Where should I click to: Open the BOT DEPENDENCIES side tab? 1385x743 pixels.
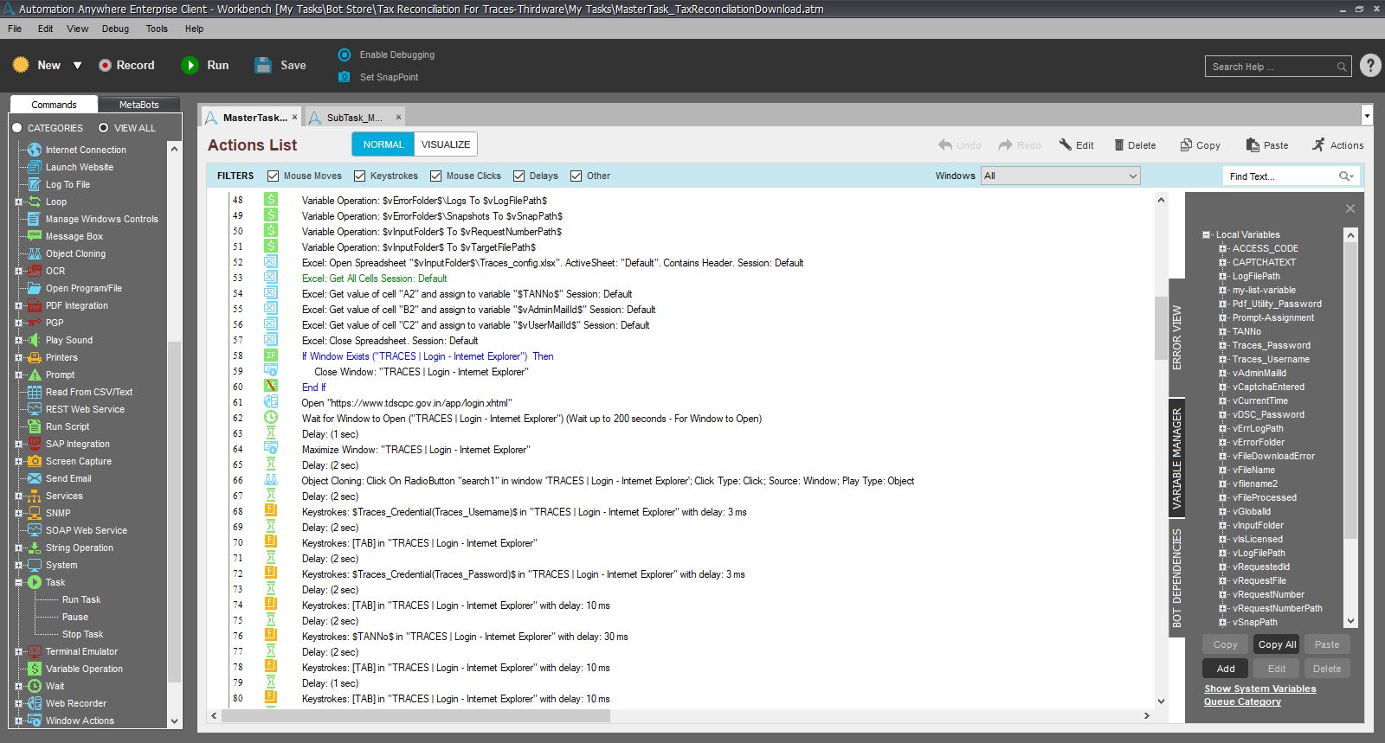coord(1176,578)
